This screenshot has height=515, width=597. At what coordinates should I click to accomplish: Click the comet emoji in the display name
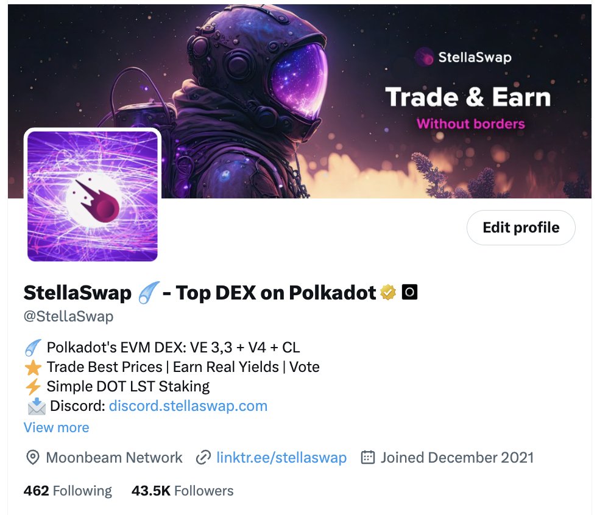[x=147, y=292]
